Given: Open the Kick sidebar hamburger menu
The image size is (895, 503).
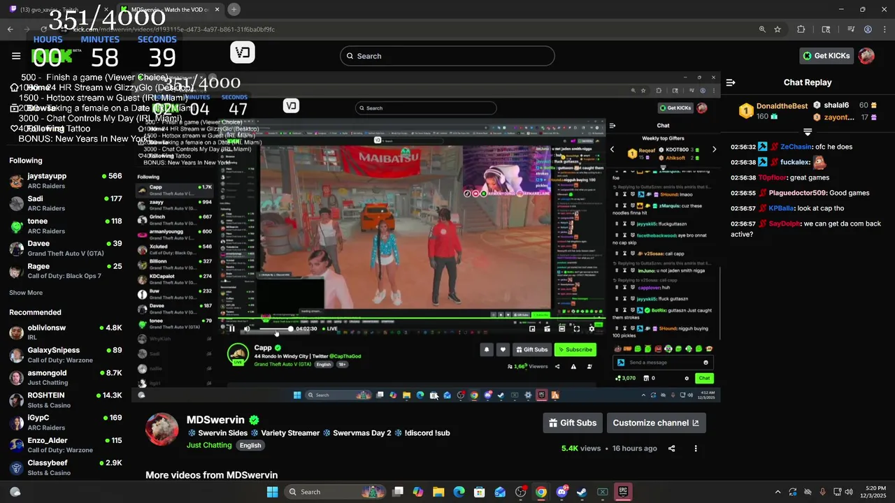Looking at the screenshot, I should click(16, 56).
